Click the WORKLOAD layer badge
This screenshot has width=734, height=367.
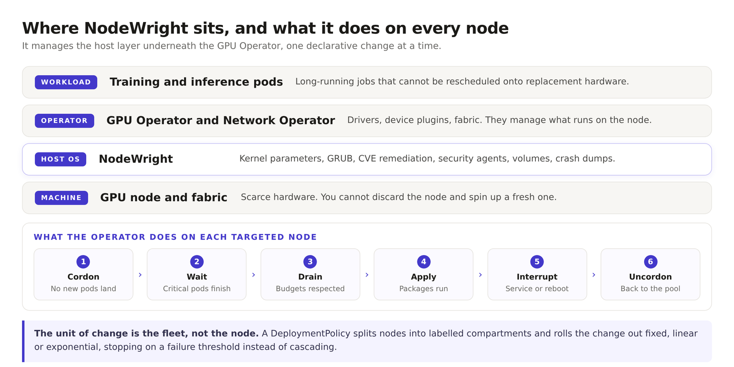[66, 82]
